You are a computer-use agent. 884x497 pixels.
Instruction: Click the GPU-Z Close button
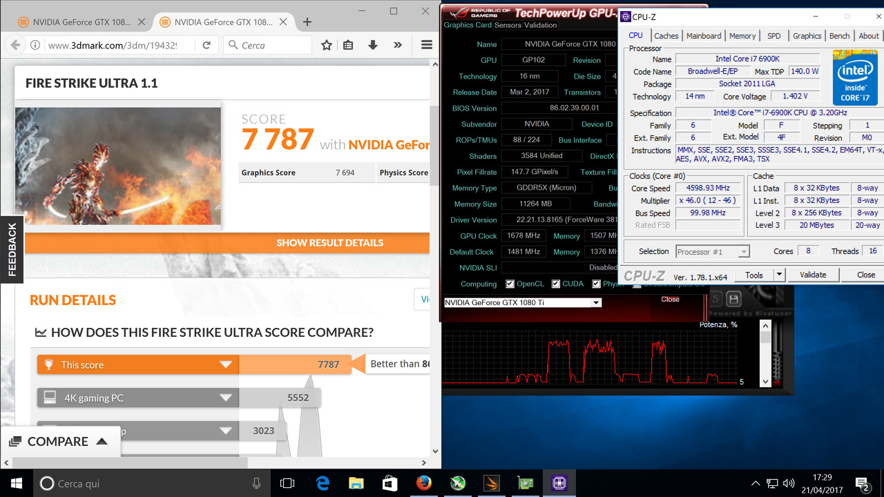pos(670,300)
